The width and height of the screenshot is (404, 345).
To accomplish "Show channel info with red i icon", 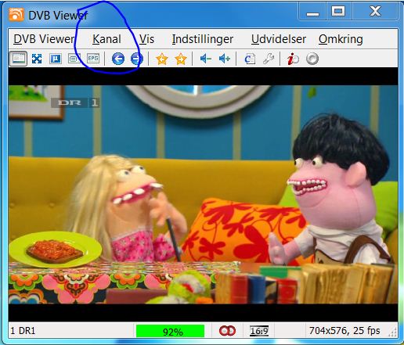I will pyautogui.click(x=293, y=59).
